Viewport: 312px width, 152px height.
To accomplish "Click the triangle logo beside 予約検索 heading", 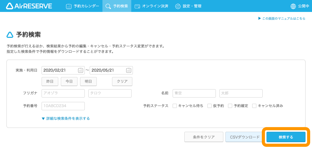I will tap(10, 35).
